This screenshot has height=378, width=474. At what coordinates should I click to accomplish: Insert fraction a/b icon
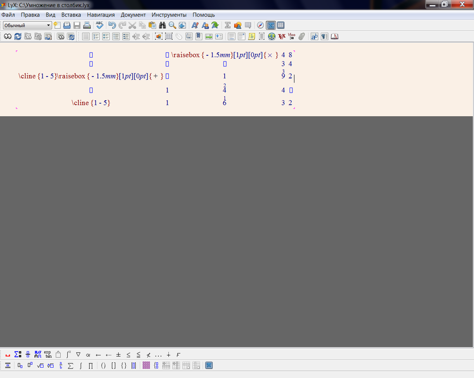click(x=61, y=366)
